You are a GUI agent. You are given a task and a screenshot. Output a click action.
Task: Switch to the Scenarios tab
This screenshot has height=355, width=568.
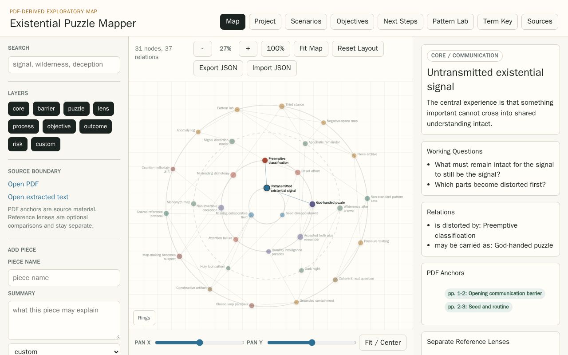click(x=306, y=21)
